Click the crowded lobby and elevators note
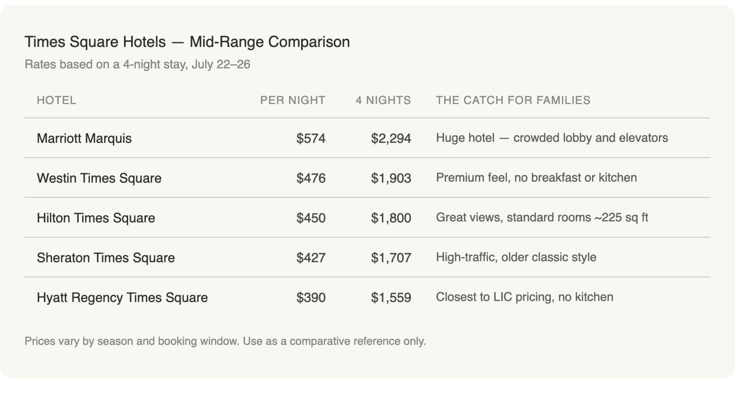The width and height of the screenshot is (735, 403). (552, 138)
